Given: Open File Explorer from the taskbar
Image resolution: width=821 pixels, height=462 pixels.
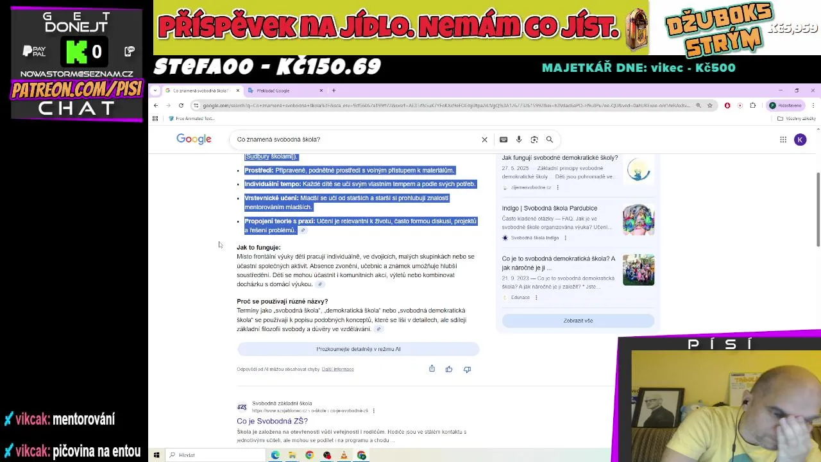Looking at the screenshot, I should click(292, 455).
